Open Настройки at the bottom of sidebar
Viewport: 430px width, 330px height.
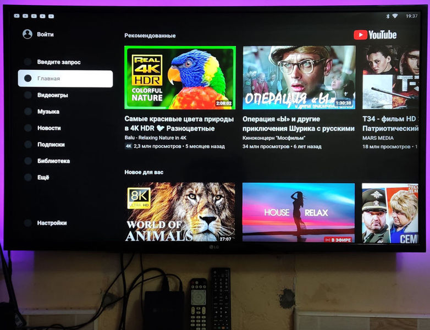pyautogui.click(x=52, y=223)
